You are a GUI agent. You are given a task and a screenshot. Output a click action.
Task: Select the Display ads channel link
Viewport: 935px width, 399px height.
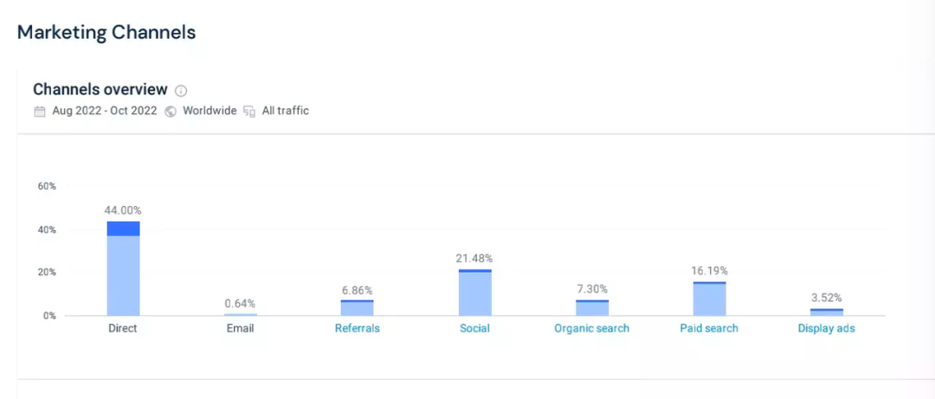click(x=827, y=328)
